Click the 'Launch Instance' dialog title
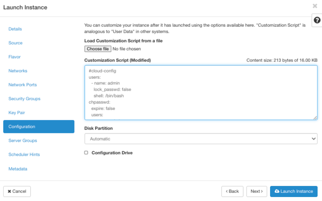 25,7
